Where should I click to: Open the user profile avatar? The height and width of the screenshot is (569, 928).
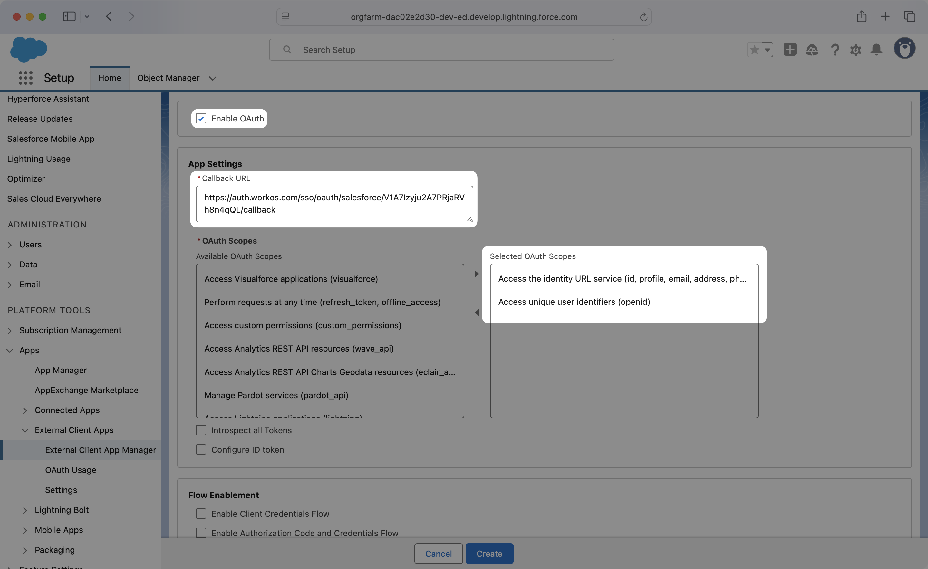[x=905, y=49]
